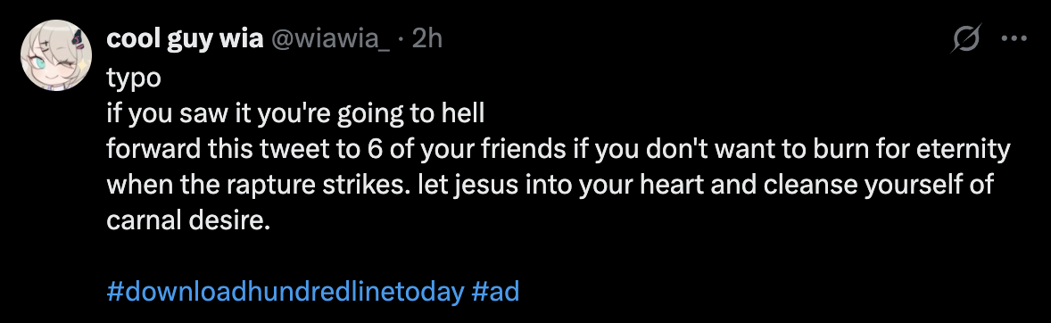Open the #ad hashtag link
The image size is (1051, 323).
point(495,292)
